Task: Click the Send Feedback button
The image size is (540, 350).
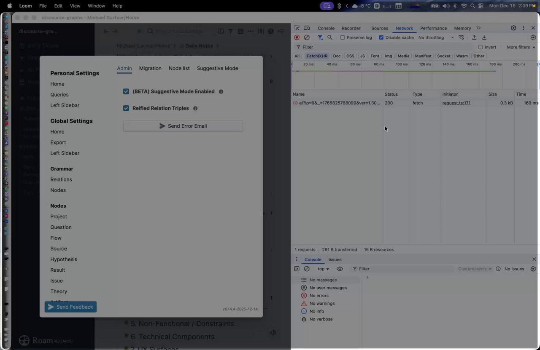Action: (x=70, y=307)
